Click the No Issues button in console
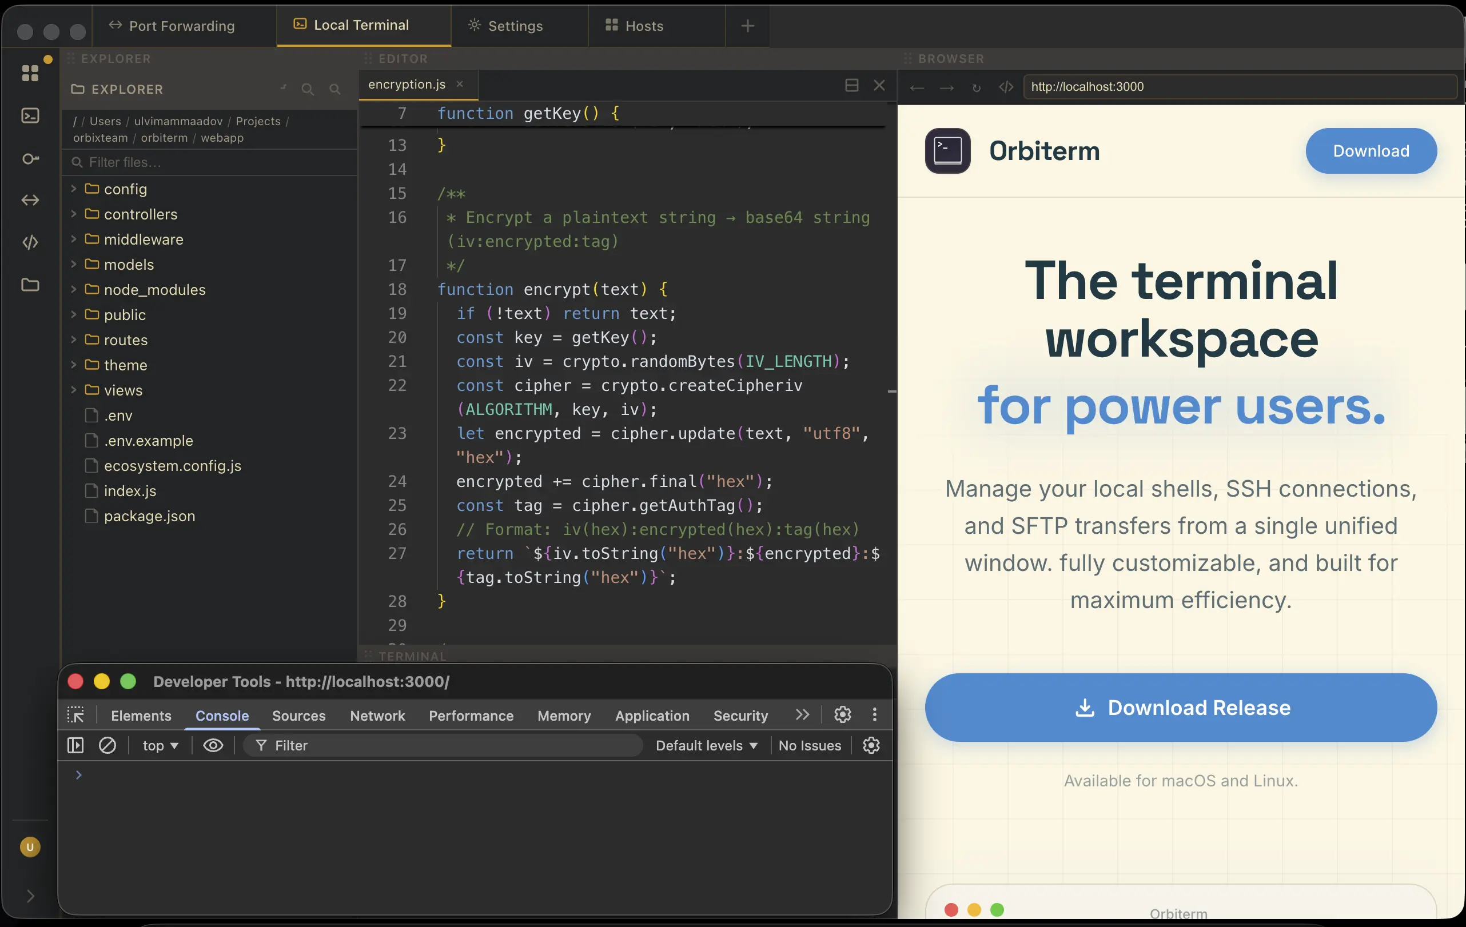Image resolution: width=1466 pixels, height=927 pixels. point(810,746)
